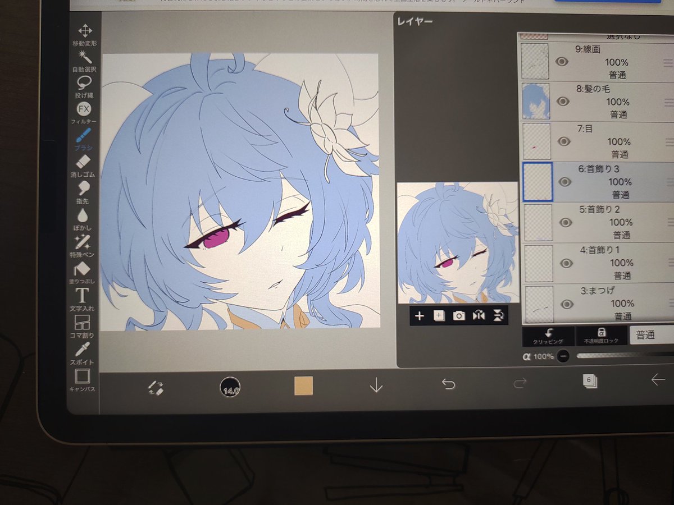Hide the 5:首飾り2 layer
The width and height of the screenshot is (674, 505).
click(x=565, y=223)
